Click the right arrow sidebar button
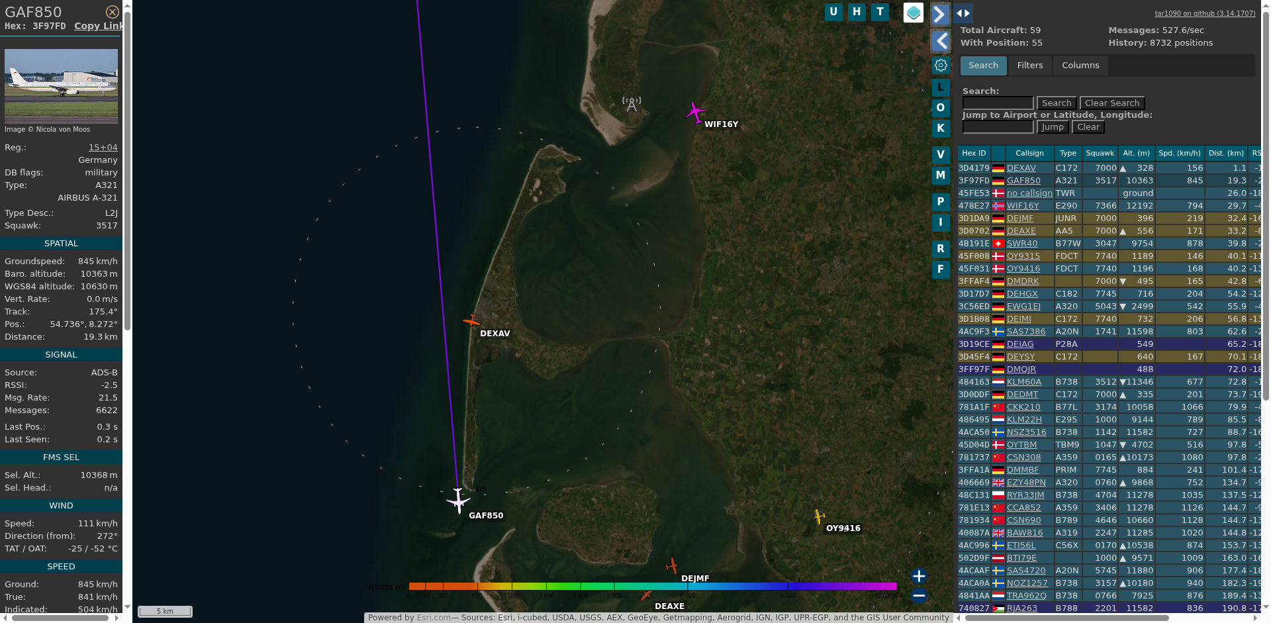This screenshot has width=1271, height=623. pyautogui.click(x=940, y=14)
